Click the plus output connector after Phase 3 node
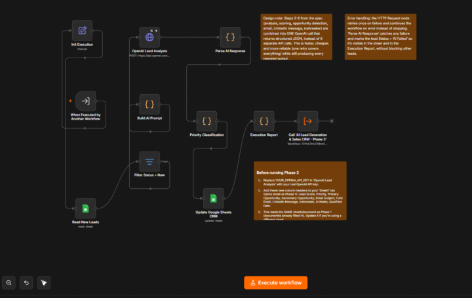Image resolution: width=472 pixels, height=298 pixels. click(x=332, y=121)
